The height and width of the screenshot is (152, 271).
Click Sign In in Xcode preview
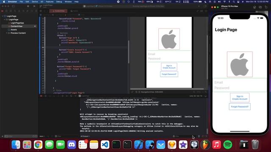pos(169,66)
